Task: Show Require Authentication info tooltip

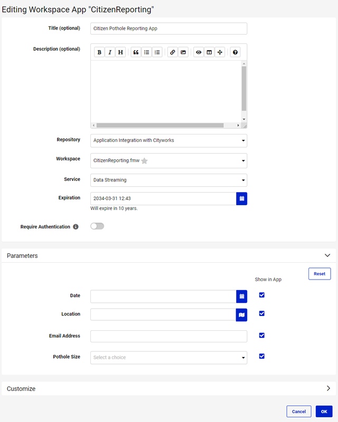Action: [x=76, y=227]
